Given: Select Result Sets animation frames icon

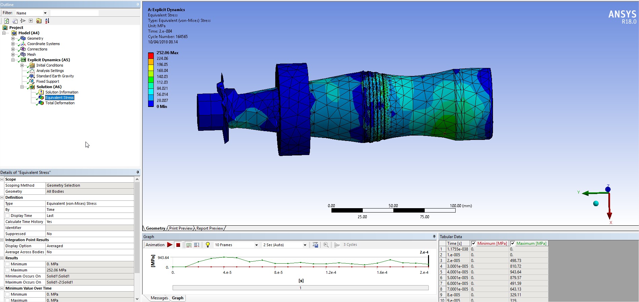Looking at the screenshot, I should point(197,245).
